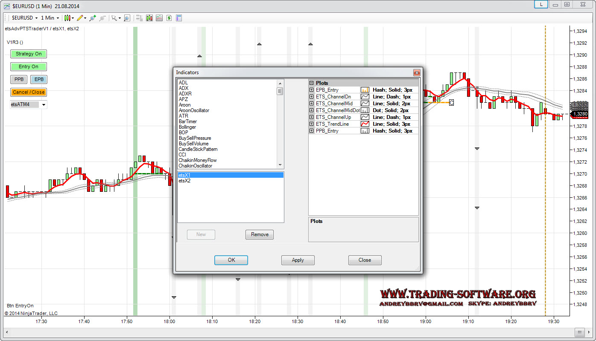Image resolution: width=596 pixels, height=341 pixels.
Task: Toggle the Entry On button
Action: tap(29, 66)
